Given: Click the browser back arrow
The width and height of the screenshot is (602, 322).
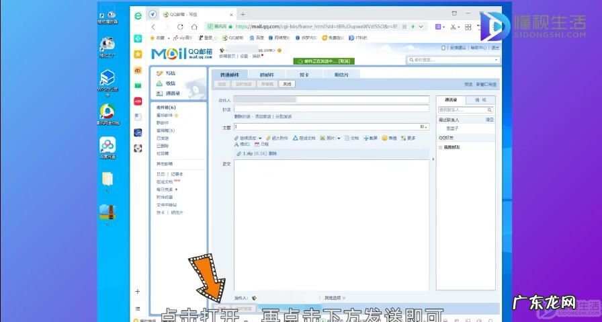Looking at the screenshot, I should (x=154, y=27).
